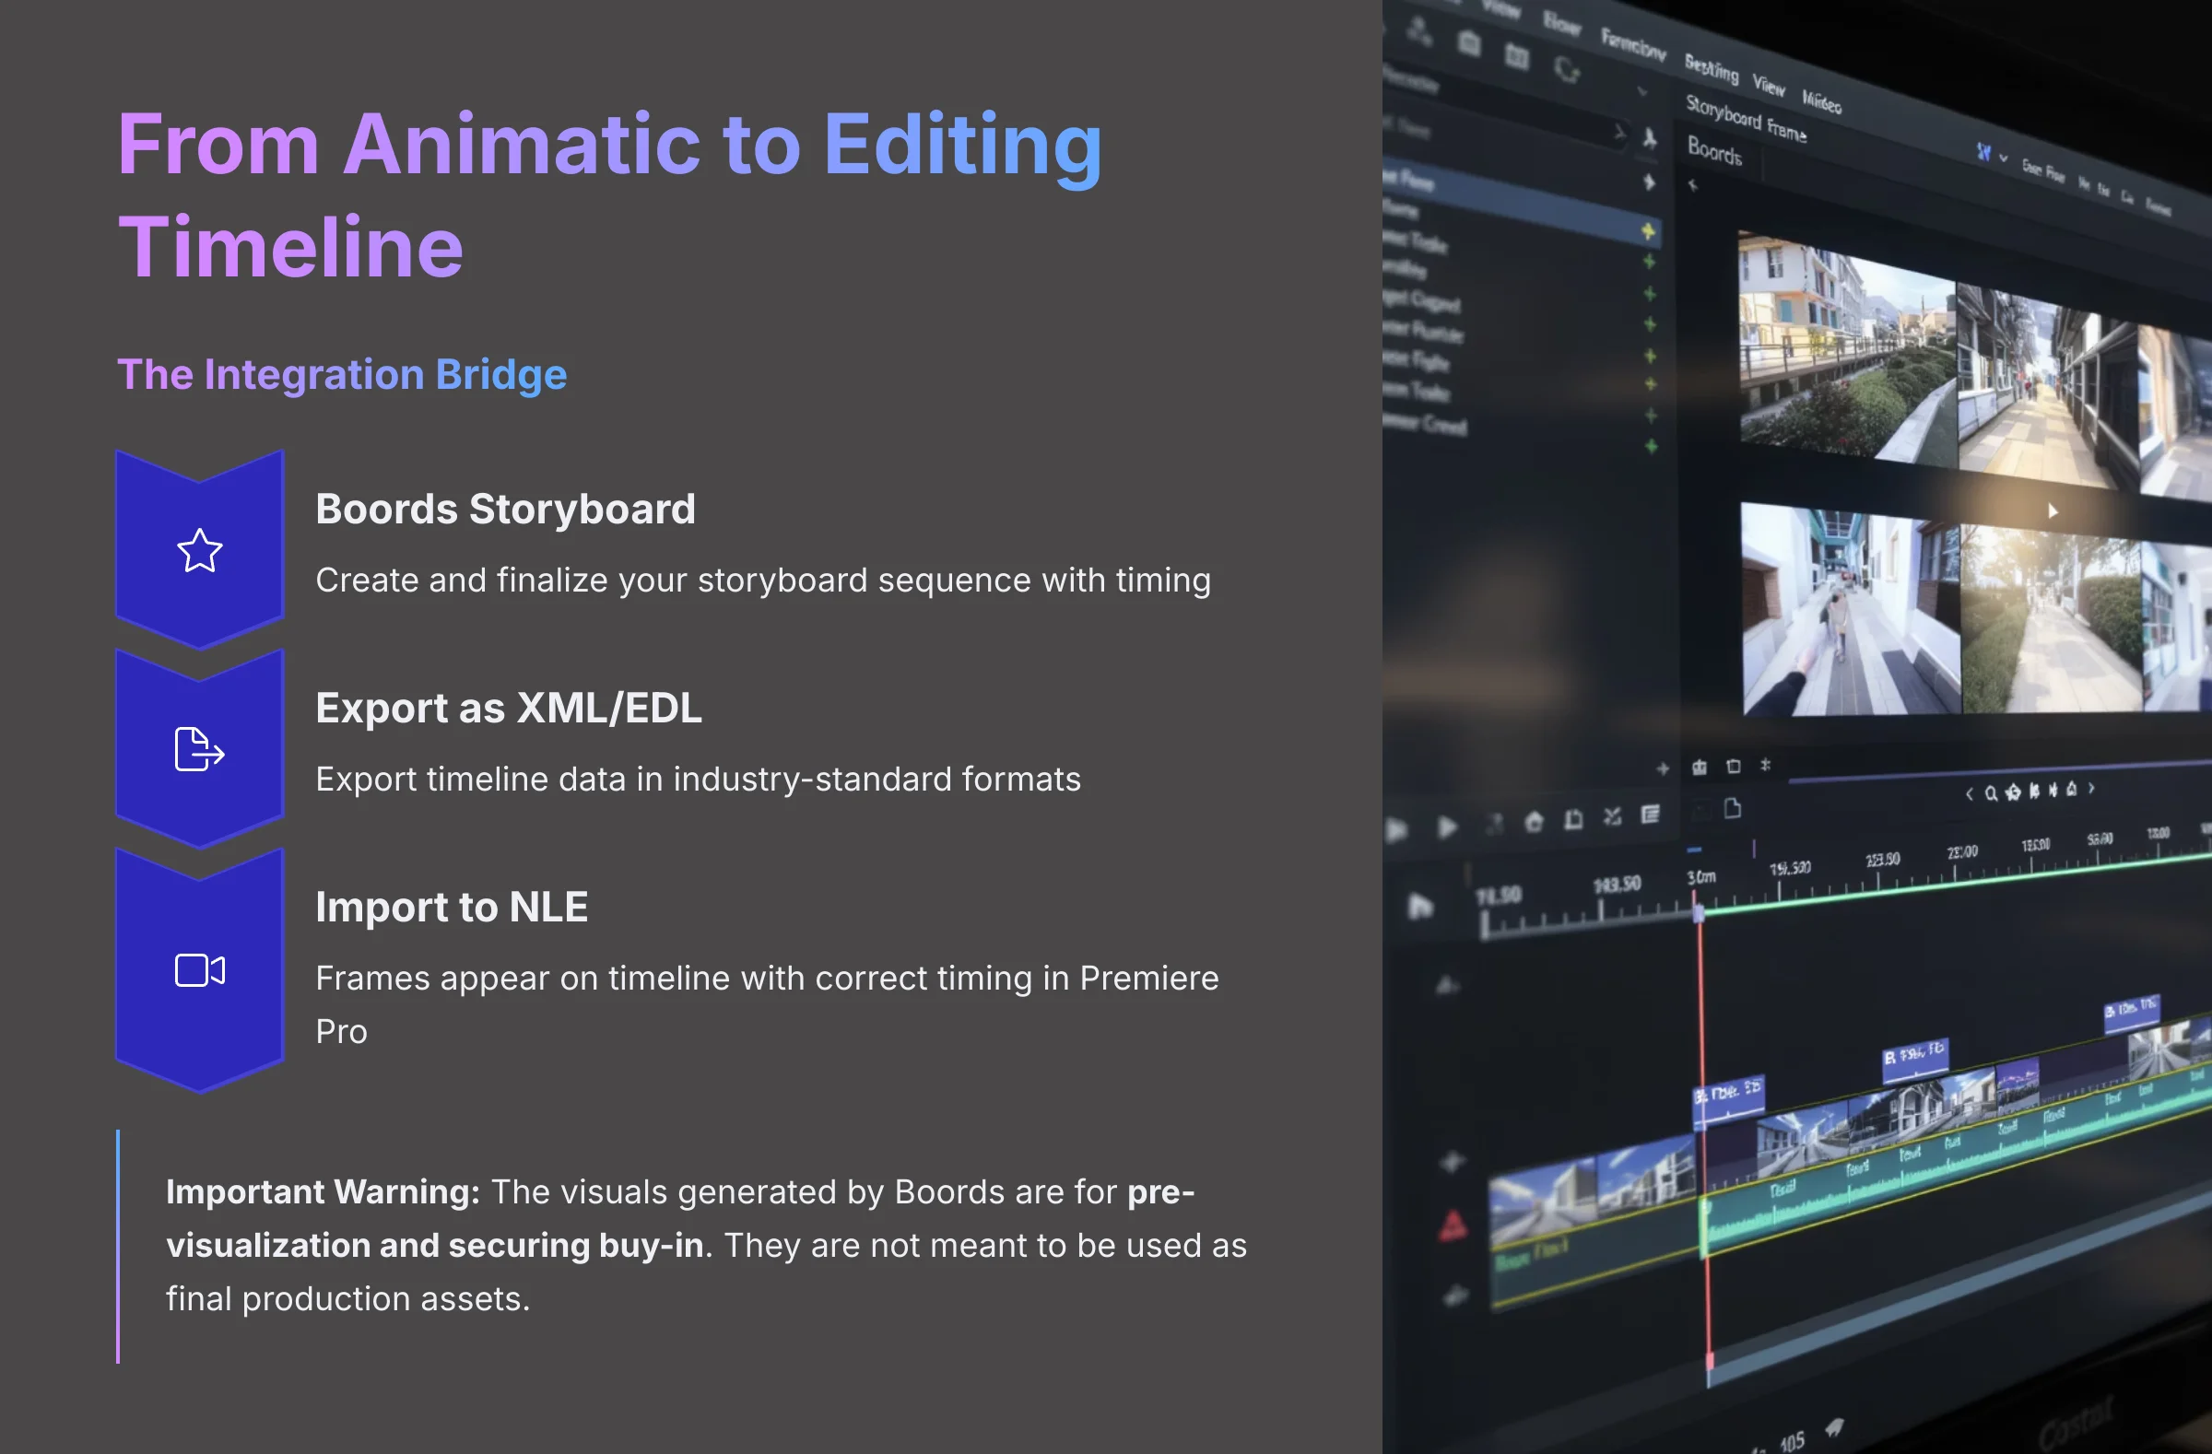Click the right chevron after the timeline tool icons
The height and width of the screenshot is (1454, 2212).
coord(2091,788)
